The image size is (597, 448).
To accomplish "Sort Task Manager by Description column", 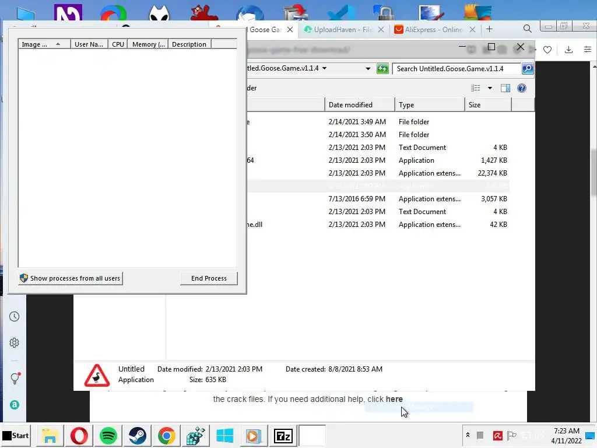I will click(189, 44).
